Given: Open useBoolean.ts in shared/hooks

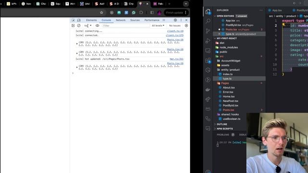Looking at the screenshot, I should pyautogui.click(x=231, y=119).
